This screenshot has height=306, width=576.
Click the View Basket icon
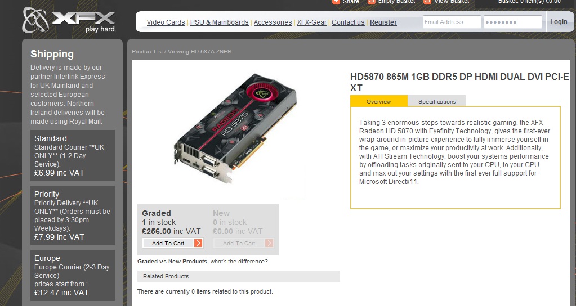[x=427, y=2]
